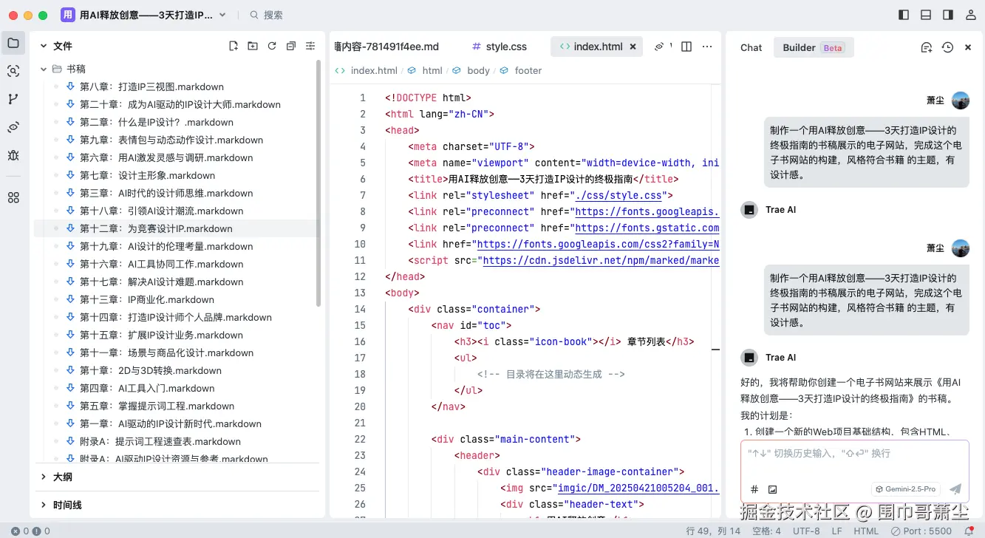Open 附录A：提示词工程速查表.markdown
The width and height of the screenshot is (985, 538).
pos(160,441)
